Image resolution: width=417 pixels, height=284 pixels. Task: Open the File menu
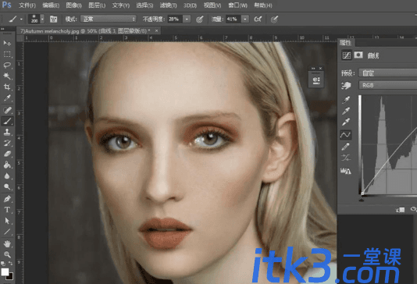click(x=27, y=5)
